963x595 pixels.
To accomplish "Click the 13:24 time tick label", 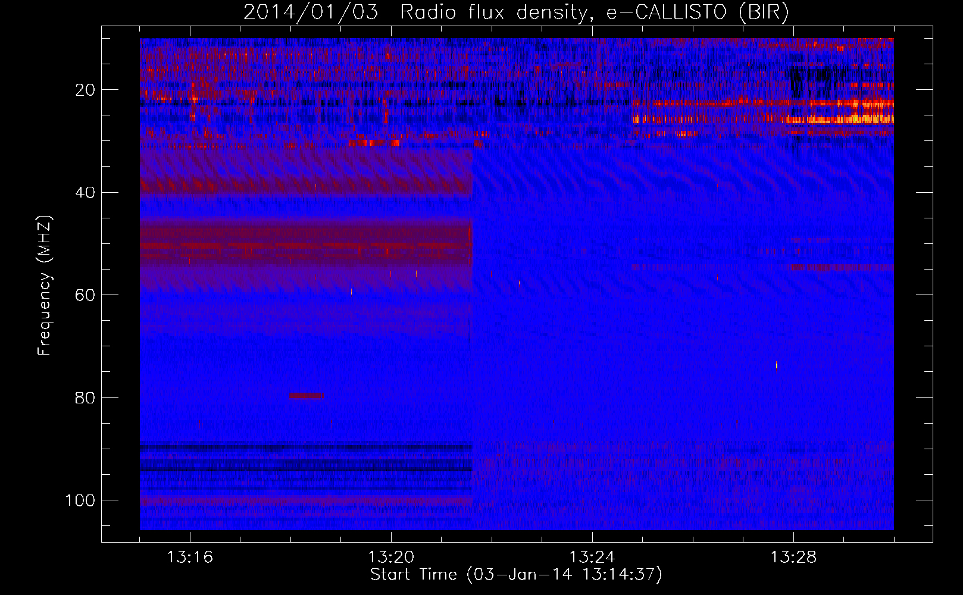I will point(592,558).
